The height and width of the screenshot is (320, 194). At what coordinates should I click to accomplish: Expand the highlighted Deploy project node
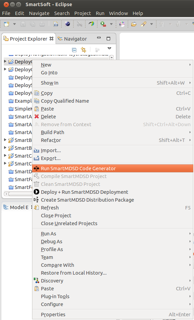point(5,61)
